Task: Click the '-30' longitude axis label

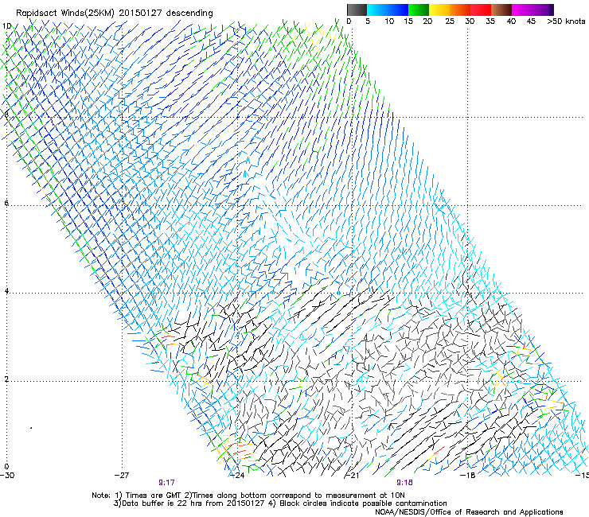Action: point(7,476)
